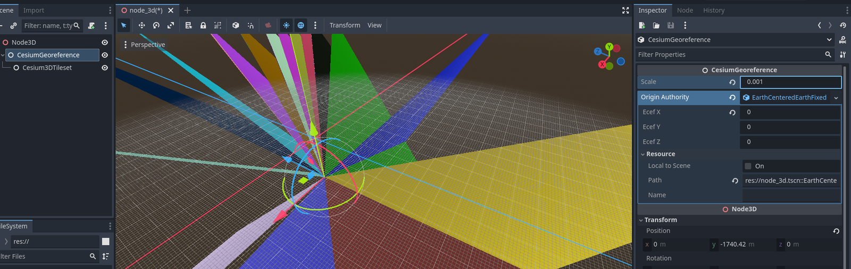Open FileSystem sort options icon
The height and width of the screenshot is (269, 851).
click(x=106, y=256)
